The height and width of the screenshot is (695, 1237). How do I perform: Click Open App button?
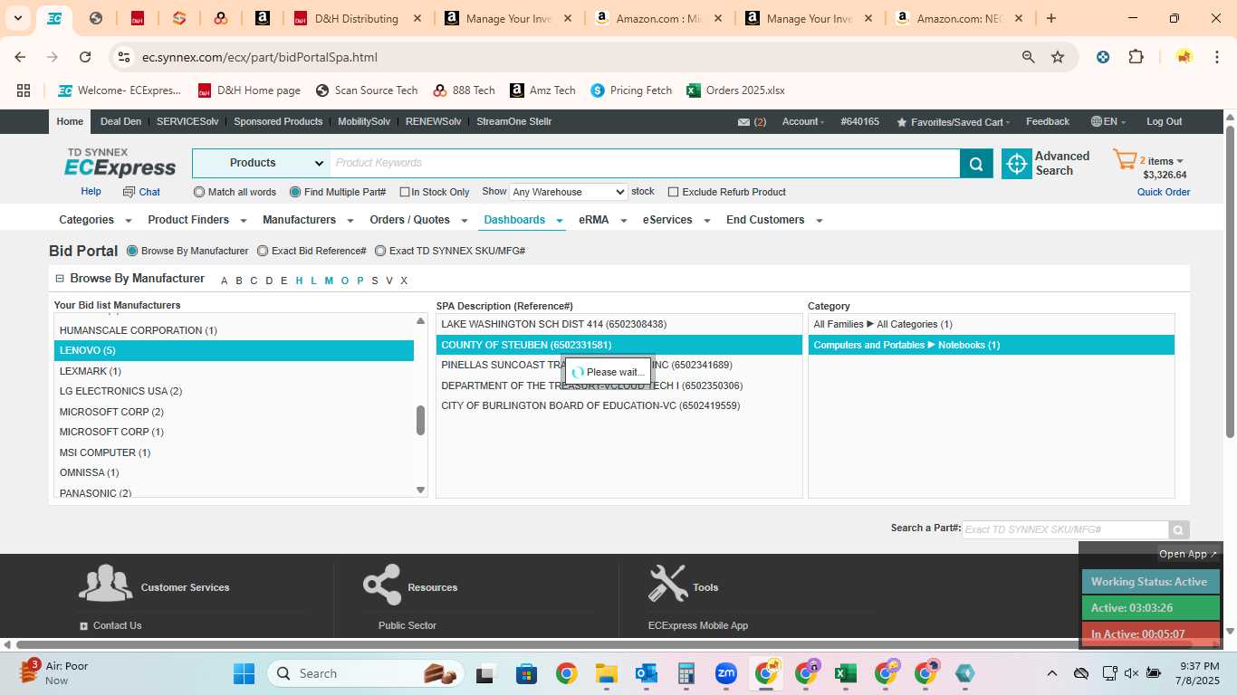(1188, 554)
